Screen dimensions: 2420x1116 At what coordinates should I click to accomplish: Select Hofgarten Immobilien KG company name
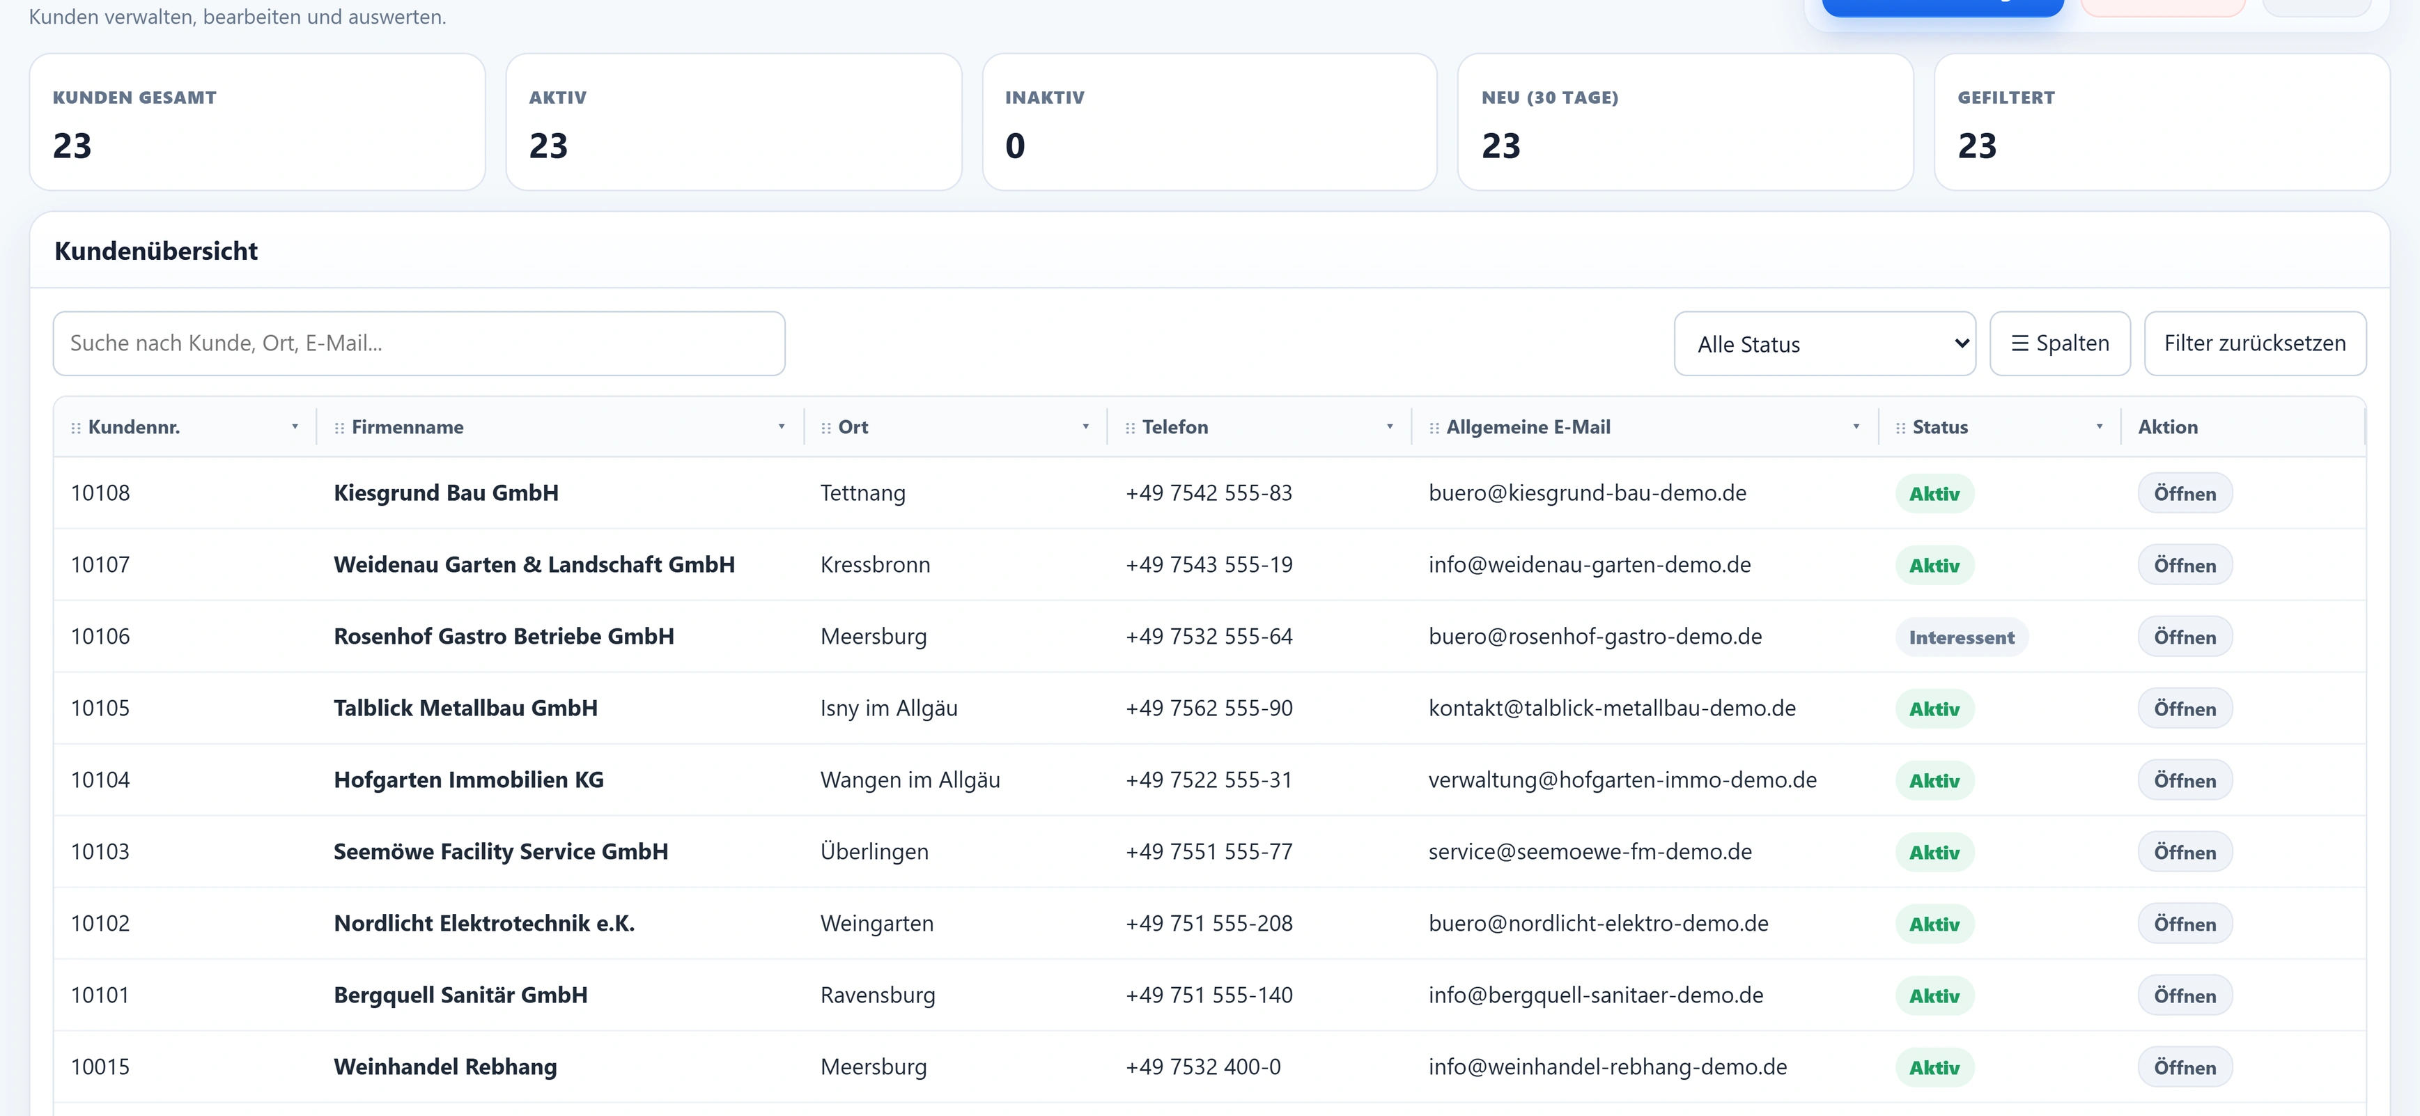[469, 780]
